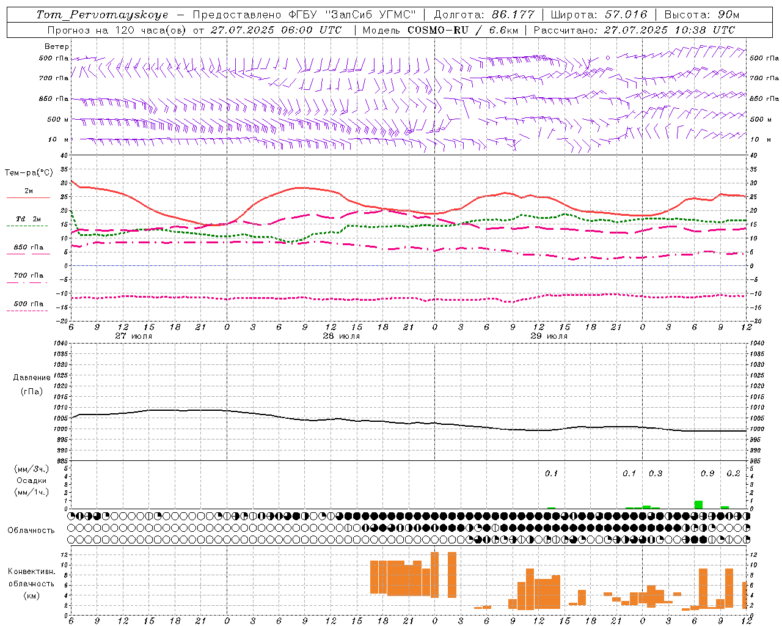Click the 700 гПа dash-dot legend line
782x626 pixels.
pyautogui.click(x=28, y=282)
